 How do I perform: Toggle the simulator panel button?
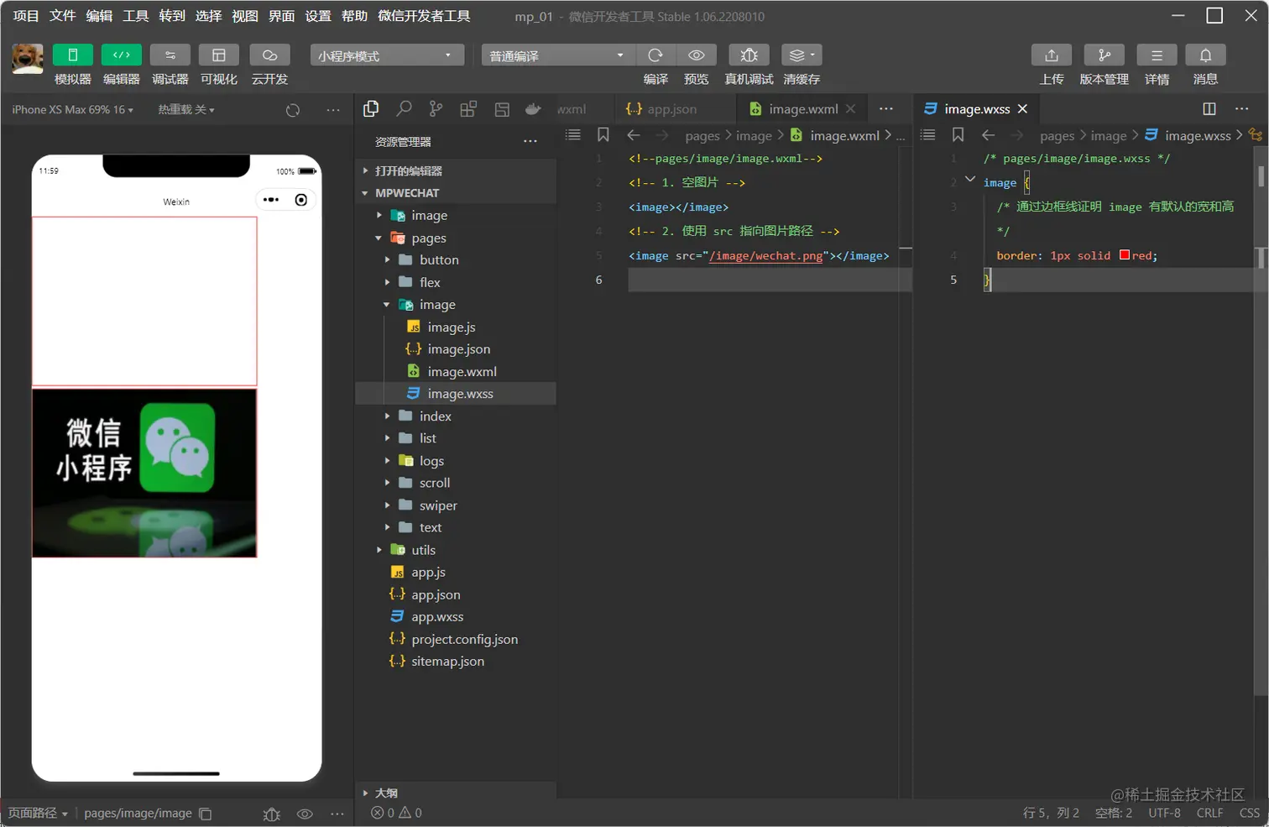[x=73, y=55]
